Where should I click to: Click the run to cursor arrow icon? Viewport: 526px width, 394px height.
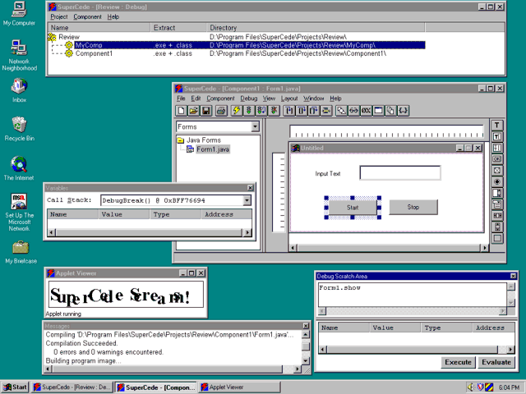[x=325, y=111]
